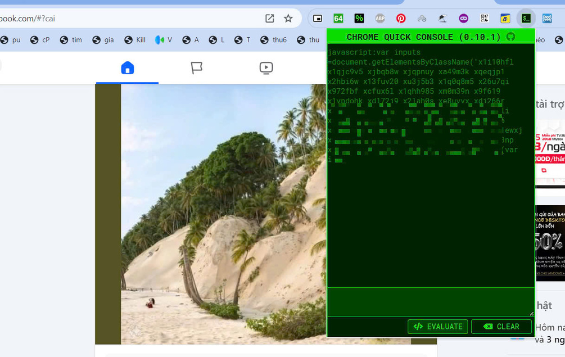Open the GitHub icon in console header
Image resolution: width=565 pixels, height=357 pixels.
510,37
